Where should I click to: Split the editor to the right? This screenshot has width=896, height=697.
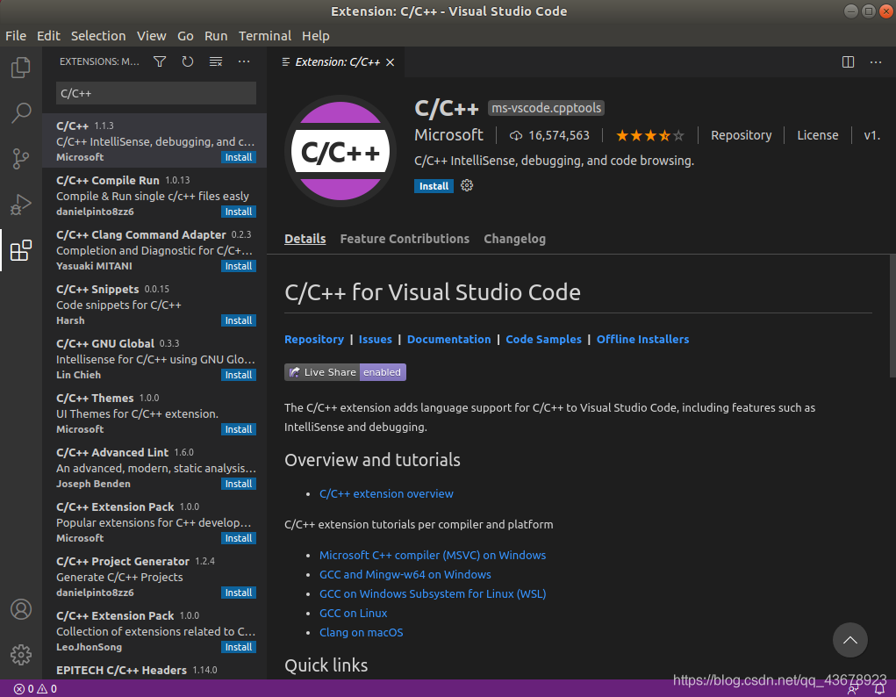coord(848,61)
